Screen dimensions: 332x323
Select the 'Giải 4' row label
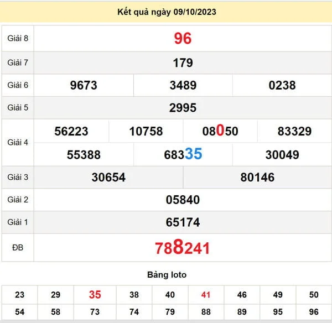pyautogui.click(x=18, y=143)
